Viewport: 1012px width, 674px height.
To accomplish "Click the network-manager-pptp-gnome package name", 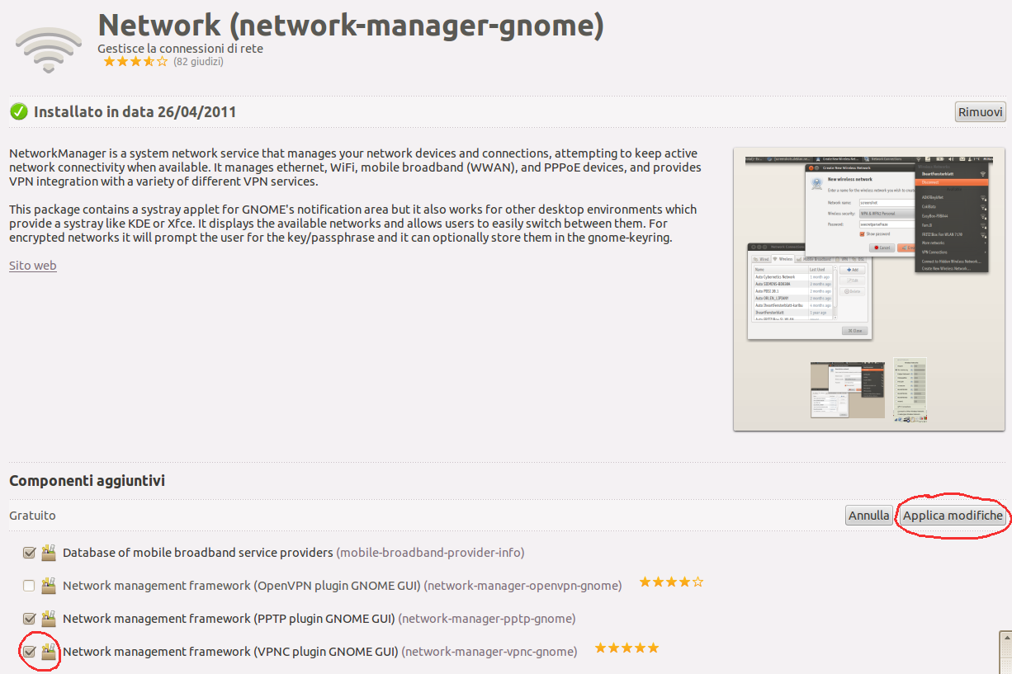I will pyautogui.click(x=487, y=619).
